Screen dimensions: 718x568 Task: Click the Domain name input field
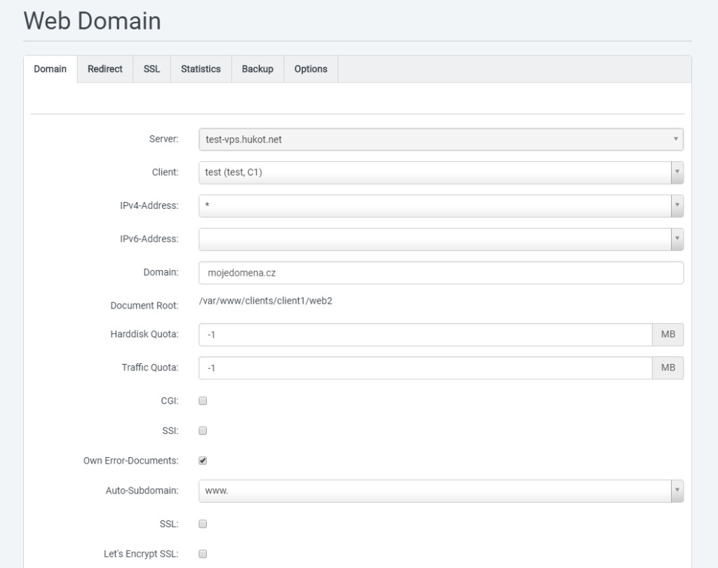point(440,273)
